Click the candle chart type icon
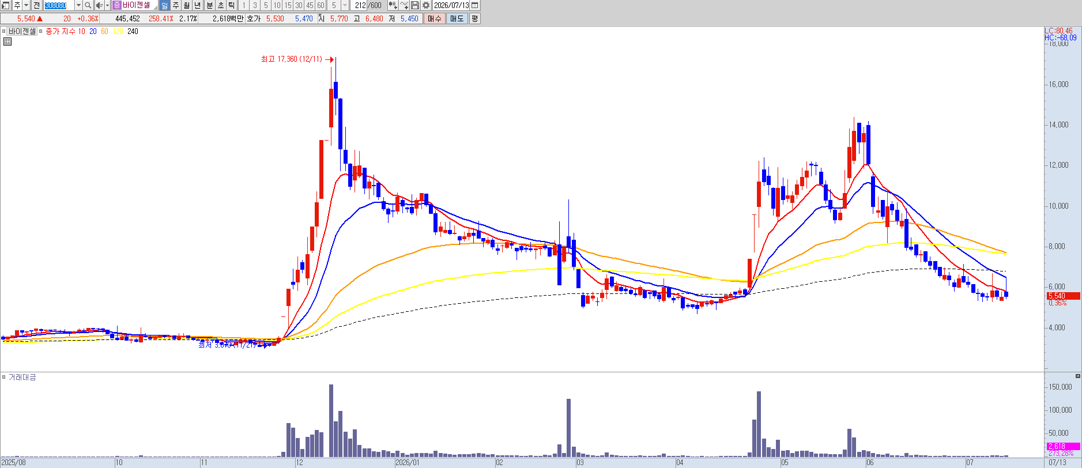The width and height of the screenshot is (1082, 468). [393, 5]
